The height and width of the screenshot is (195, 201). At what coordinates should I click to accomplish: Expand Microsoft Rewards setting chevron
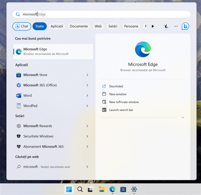pos(87,126)
